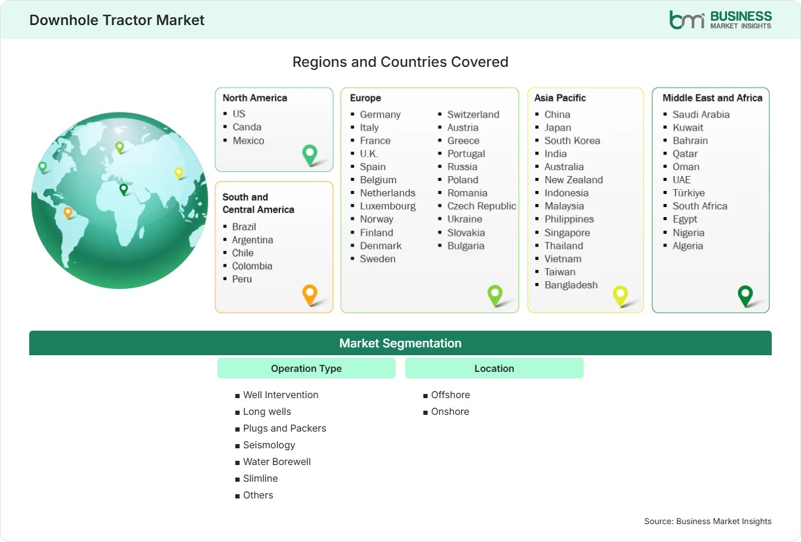801x542 pixels.
Task: Click 'Long wells' list entry
Action: click(267, 411)
